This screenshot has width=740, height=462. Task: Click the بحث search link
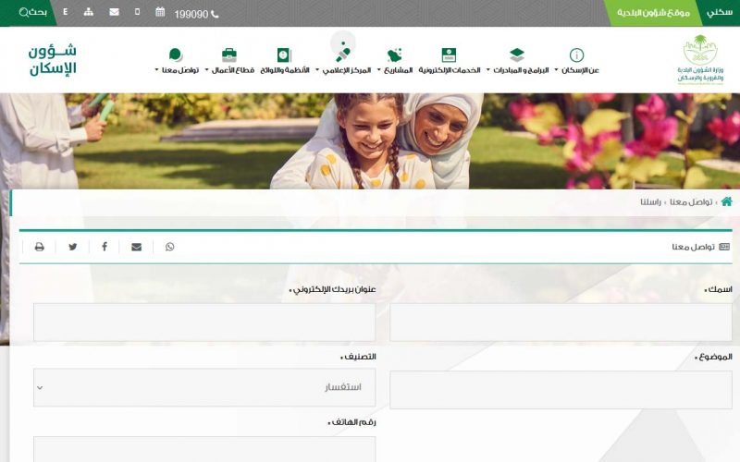point(39,12)
